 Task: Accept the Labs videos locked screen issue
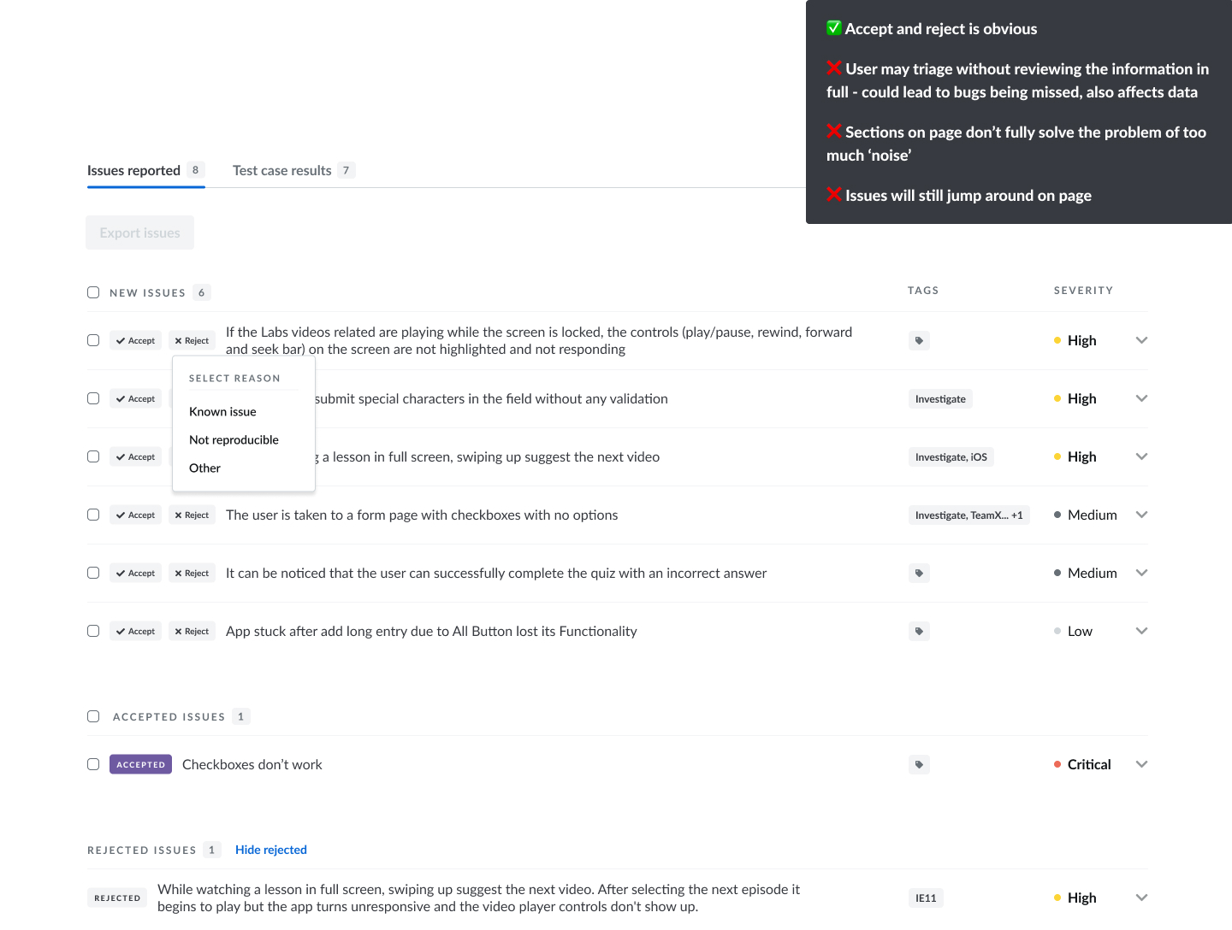point(135,341)
